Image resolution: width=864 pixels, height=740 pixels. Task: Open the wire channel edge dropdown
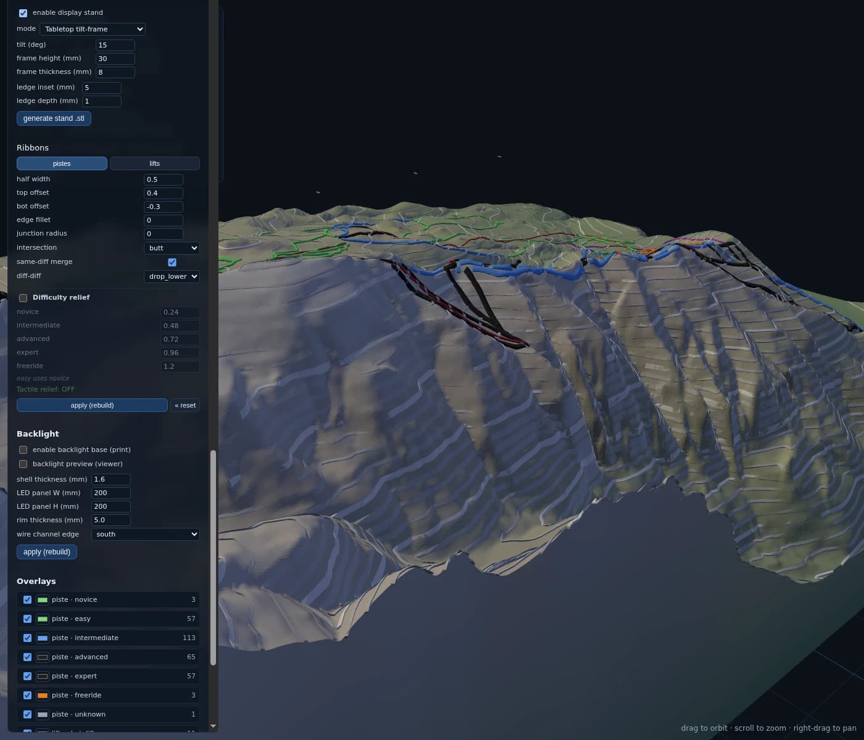145,534
